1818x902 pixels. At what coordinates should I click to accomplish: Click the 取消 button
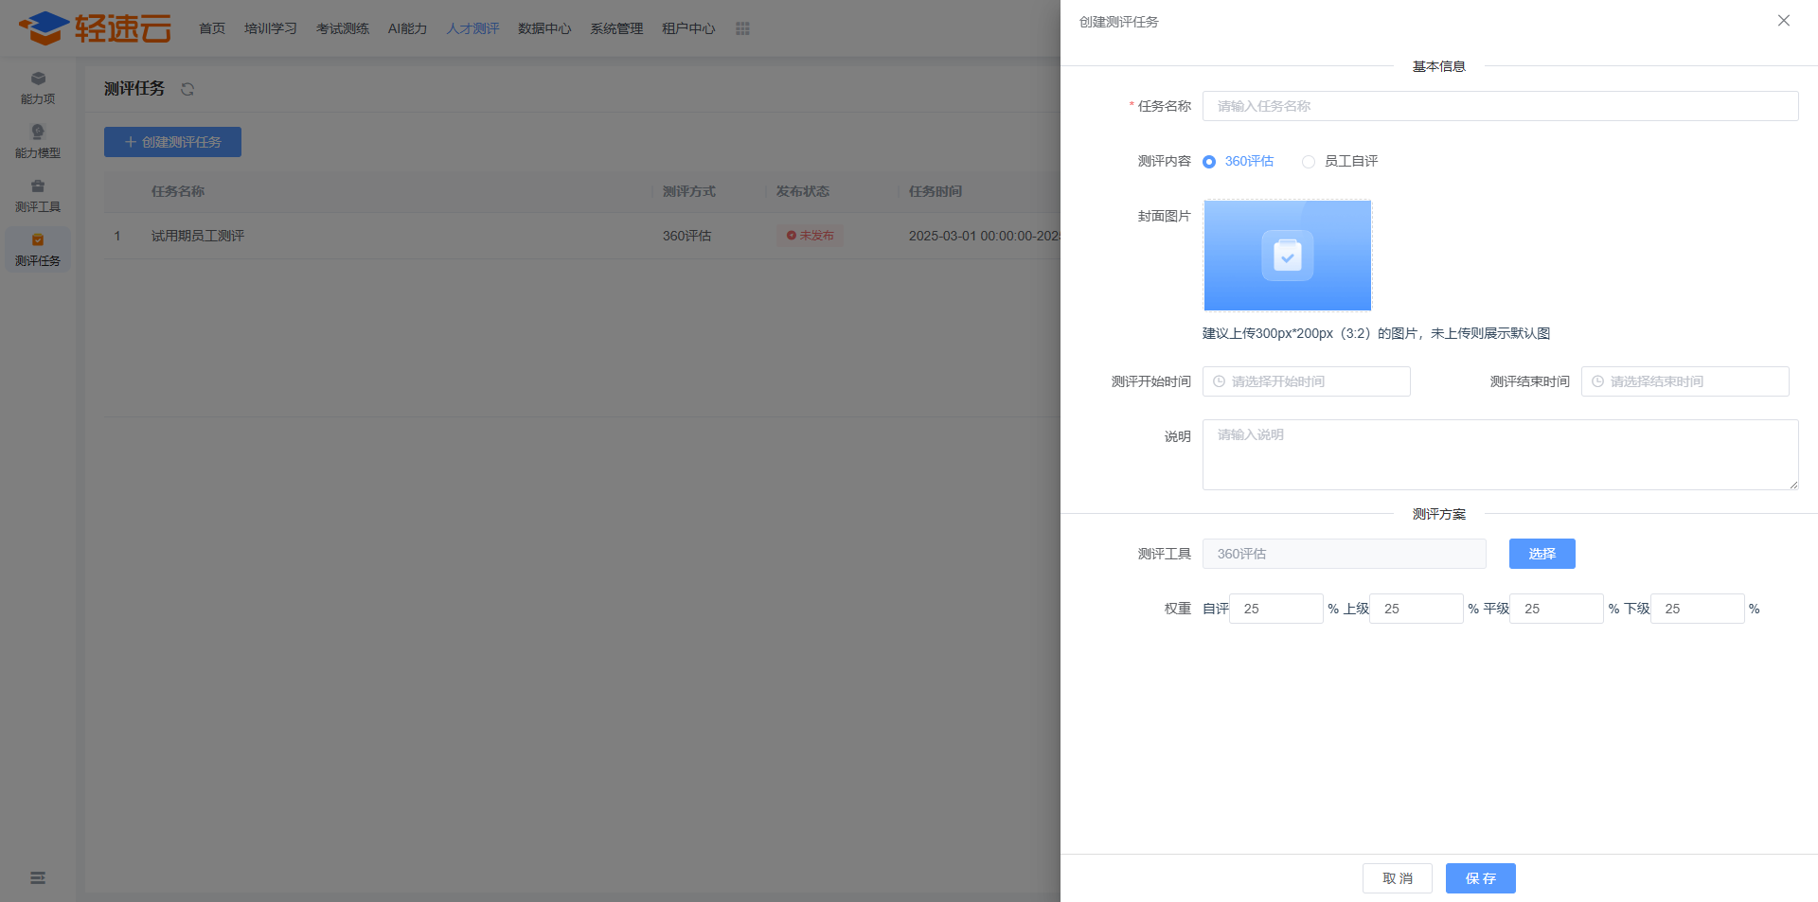(1397, 878)
